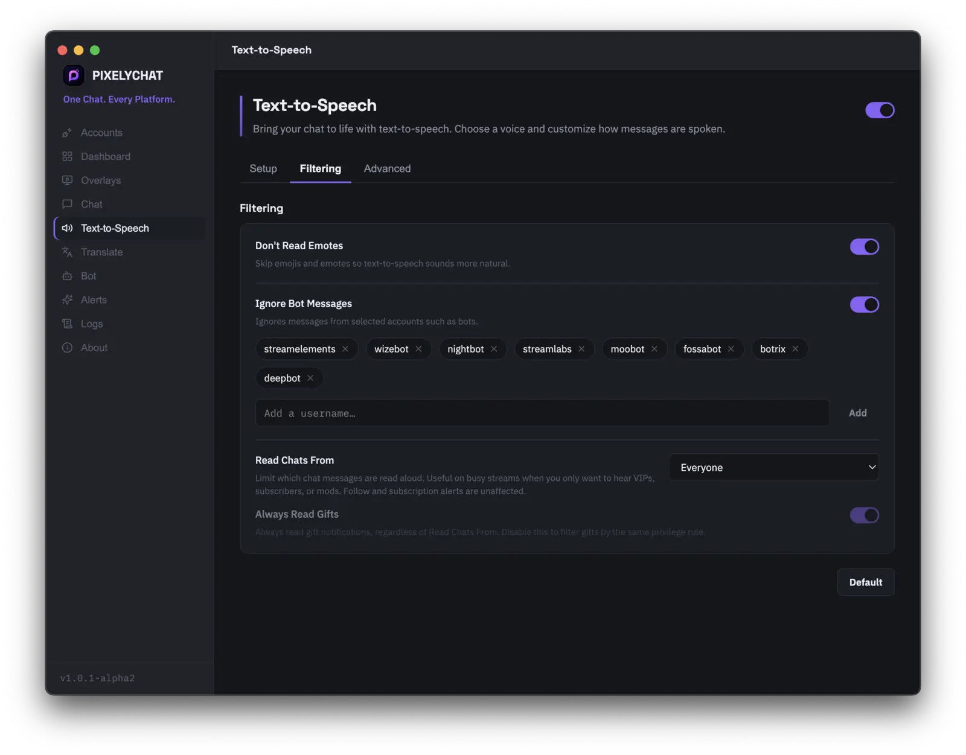Click the Default reset button
The image size is (966, 755).
tap(866, 582)
